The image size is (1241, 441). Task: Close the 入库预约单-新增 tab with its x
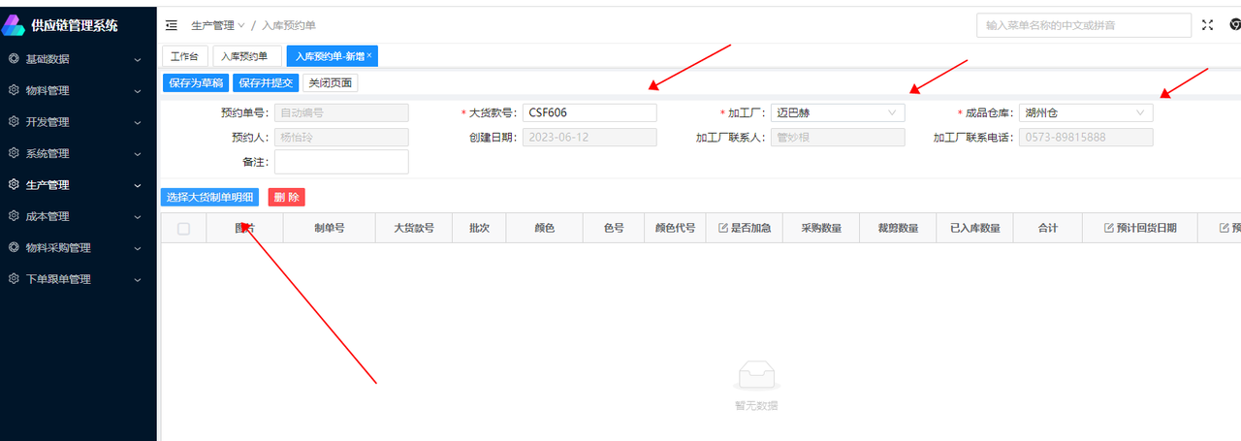tap(369, 56)
